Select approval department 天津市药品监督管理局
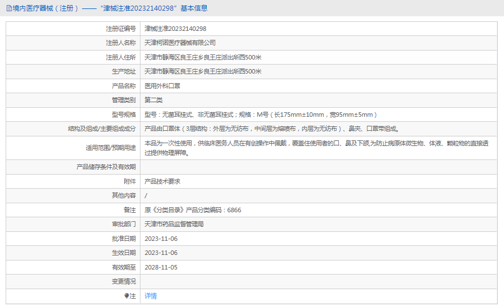The height and width of the screenshot is (306, 504). click(x=174, y=224)
